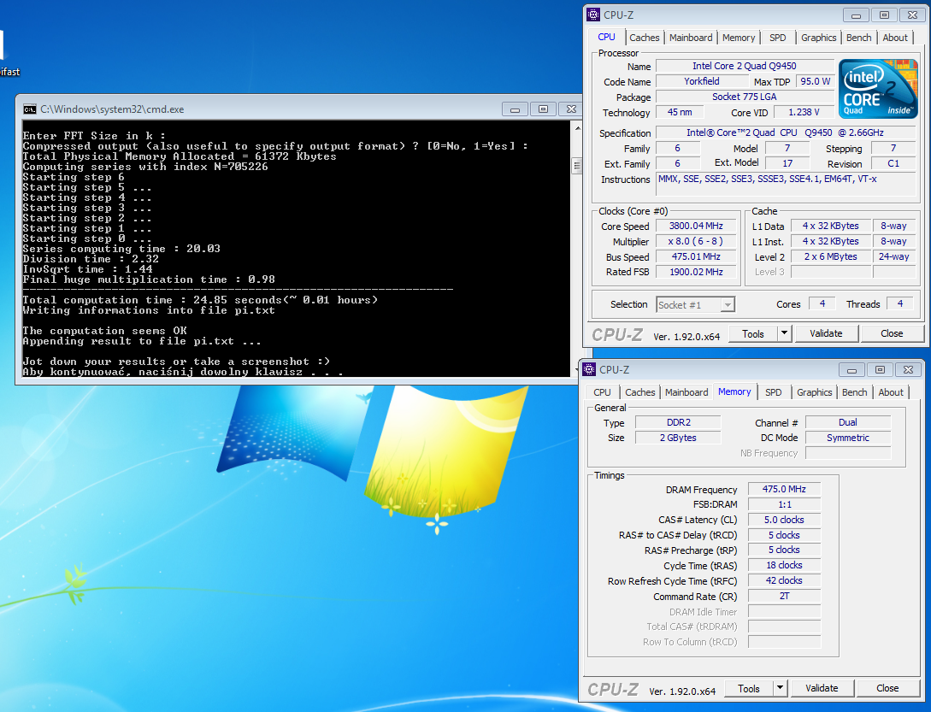Image resolution: width=931 pixels, height=712 pixels.
Task: Click Validate button in bottom CPU-Z window
Action: [x=822, y=688]
